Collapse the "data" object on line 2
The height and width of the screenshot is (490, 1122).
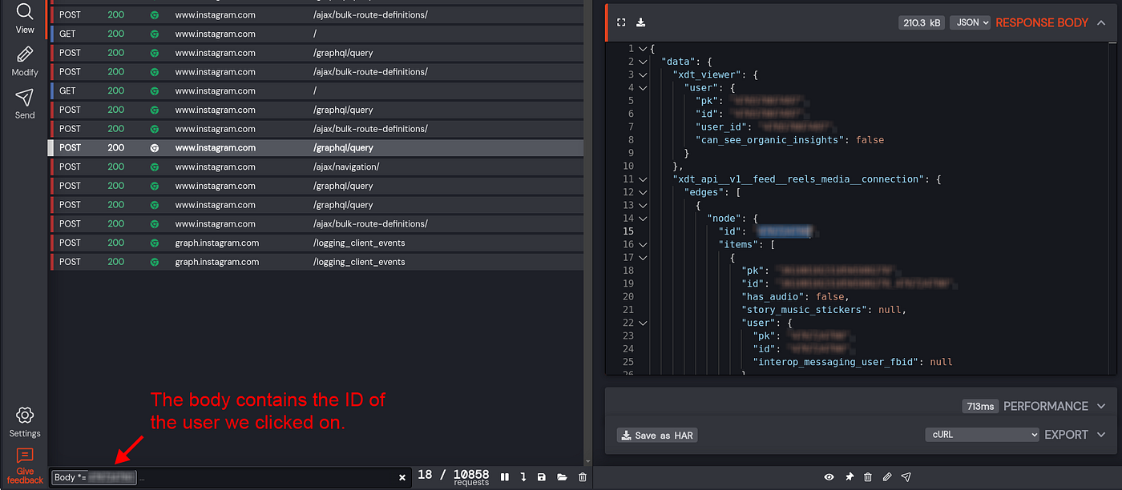(643, 62)
